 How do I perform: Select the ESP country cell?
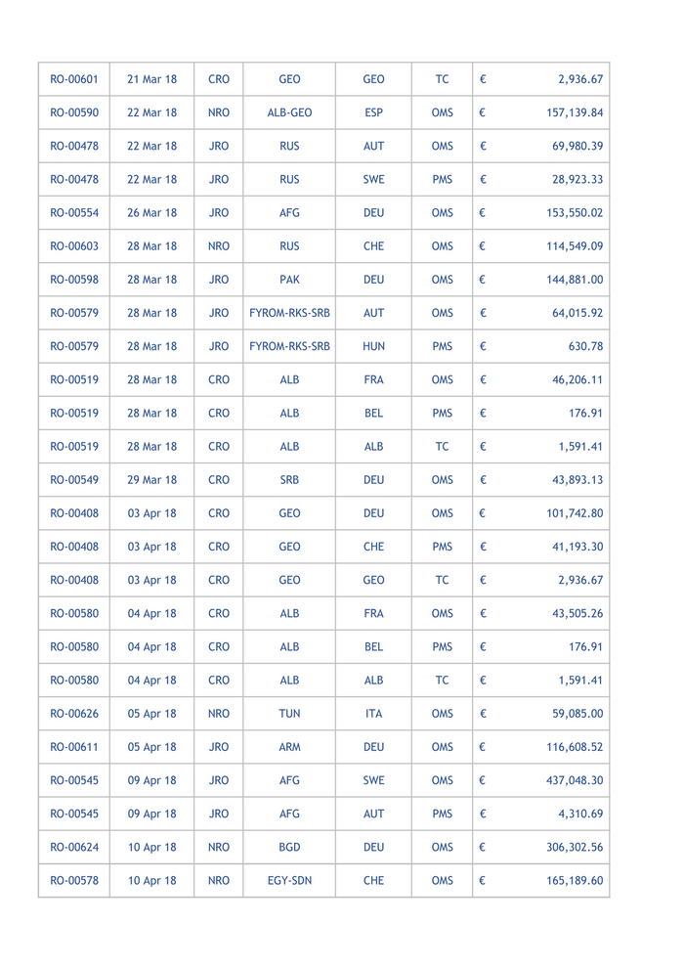373,112
